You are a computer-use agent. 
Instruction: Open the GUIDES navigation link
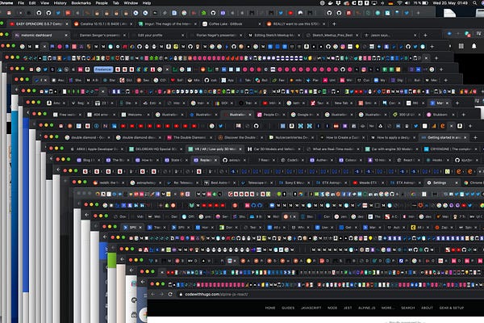tap(288, 308)
